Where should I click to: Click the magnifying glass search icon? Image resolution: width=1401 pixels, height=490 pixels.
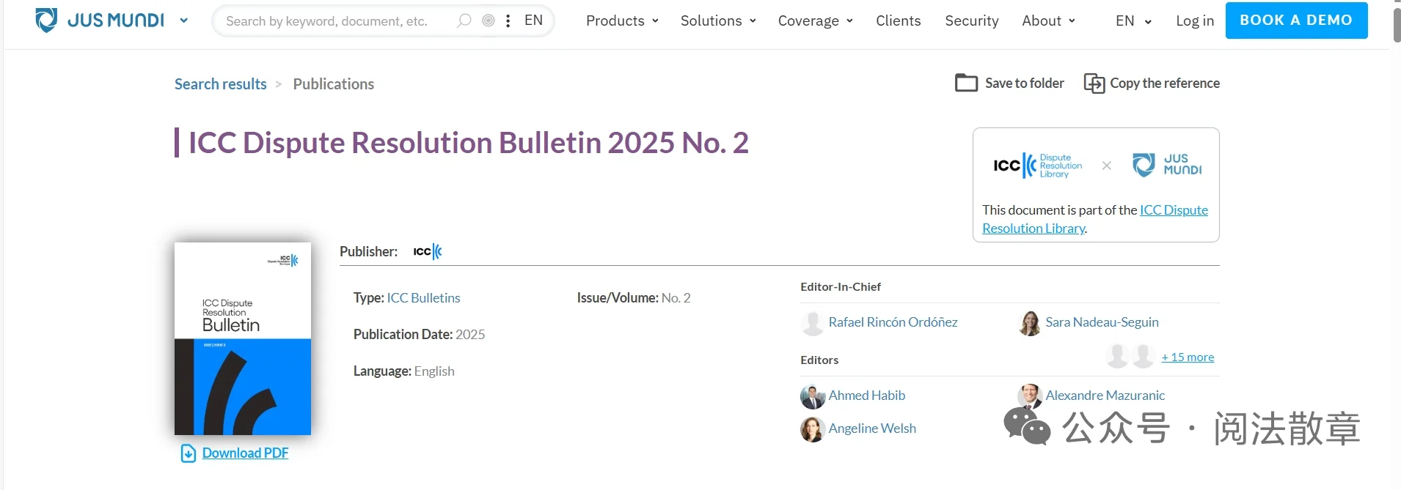coord(464,21)
